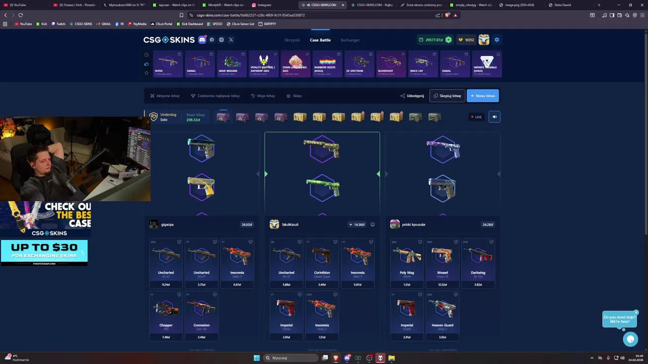Click the shield icon on Weasel card
The image size is (648, 364).
(456, 242)
